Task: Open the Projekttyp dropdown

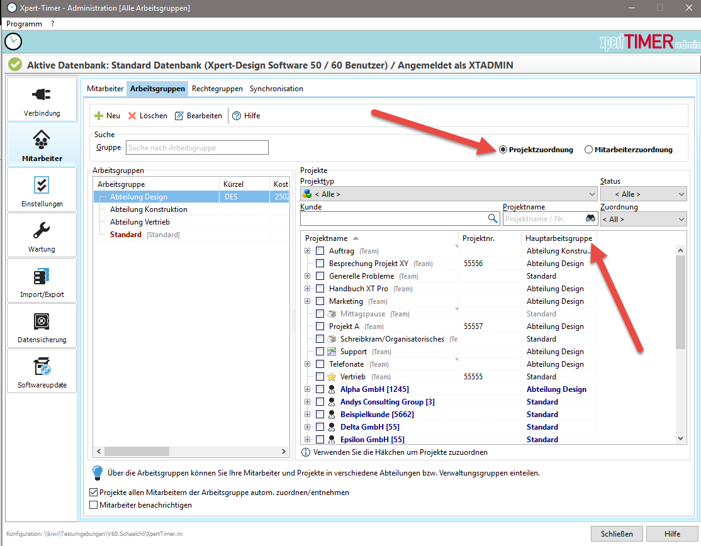Action: tap(448, 194)
